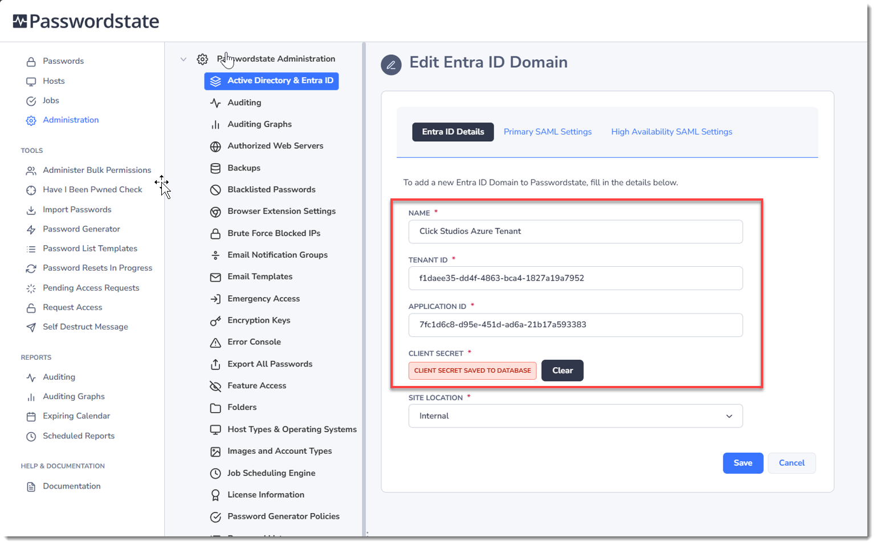Click the Have I Been Pwned Check icon
Screen dimensions: 876x545
pyautogui.click(x=31, y=190)
